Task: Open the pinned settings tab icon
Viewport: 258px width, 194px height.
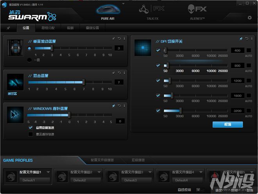Action: click(x=8, y=28)
